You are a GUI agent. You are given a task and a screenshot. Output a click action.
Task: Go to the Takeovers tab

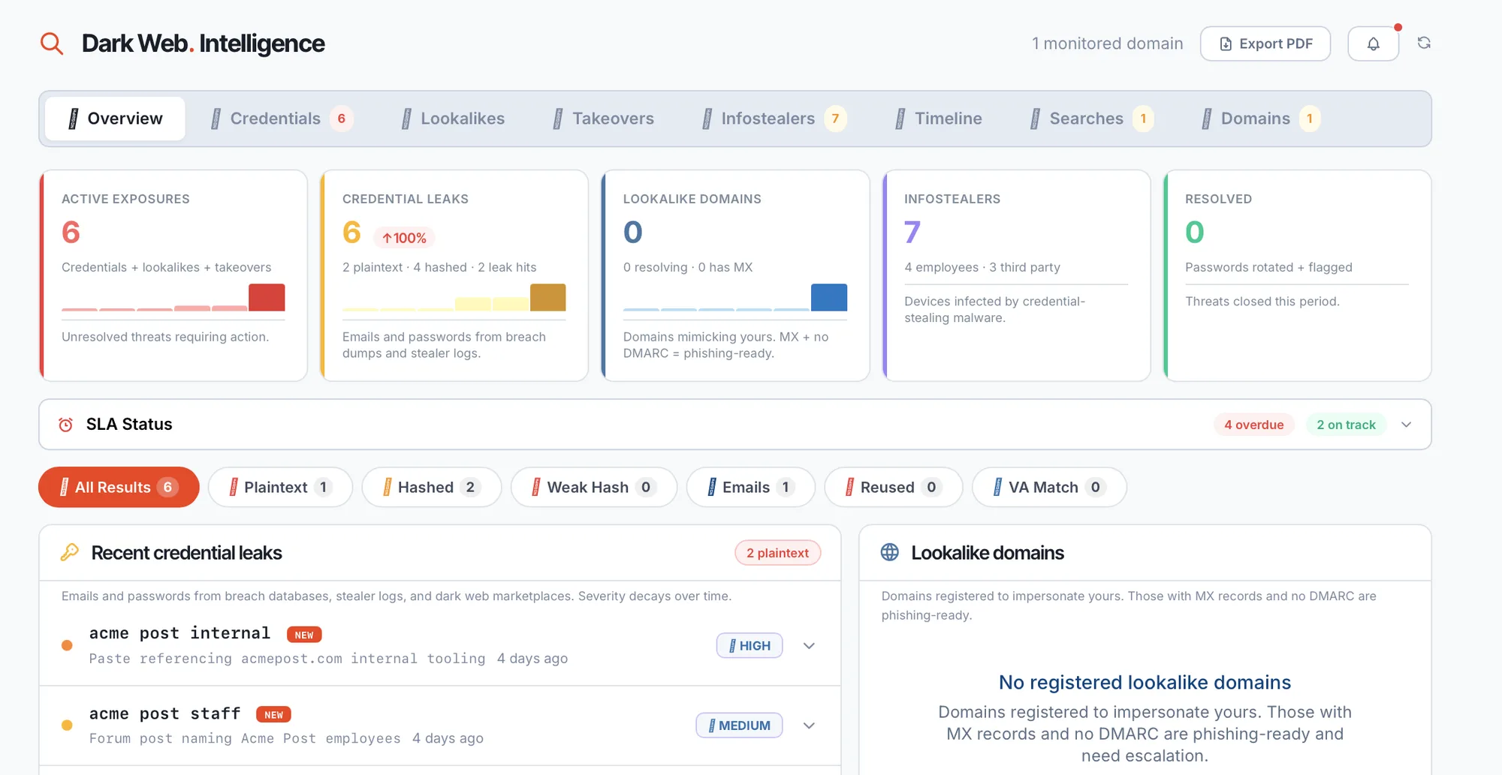[604, 119]
